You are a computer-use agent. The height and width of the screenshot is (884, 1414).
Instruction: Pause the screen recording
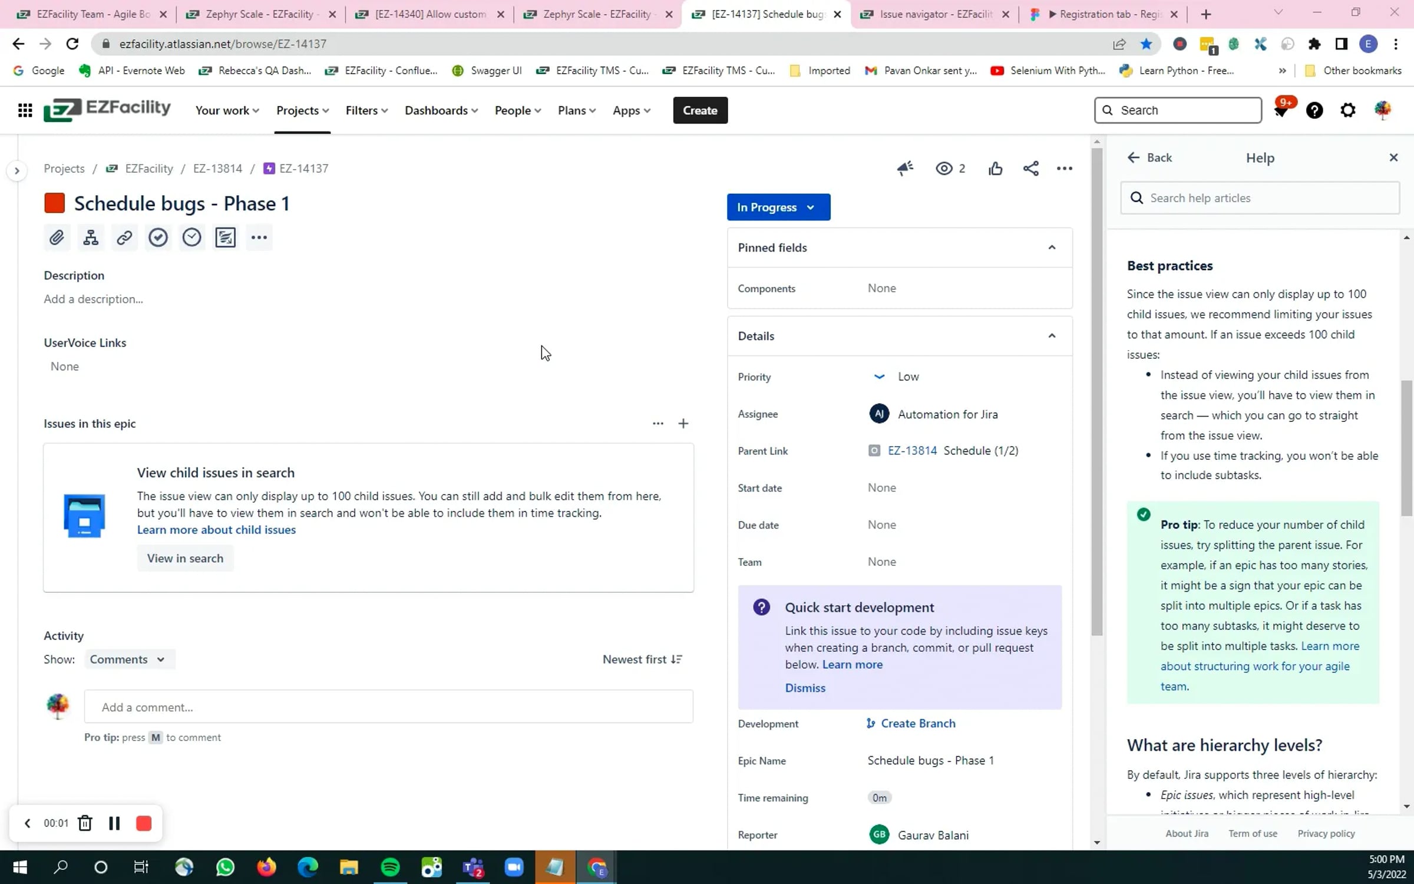click(x=114, y=823)
